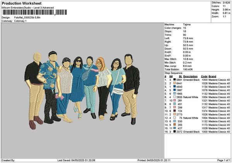232x163 pixels.
Task: Click the 'Down:' measurement label
Action: click(168, 49)
